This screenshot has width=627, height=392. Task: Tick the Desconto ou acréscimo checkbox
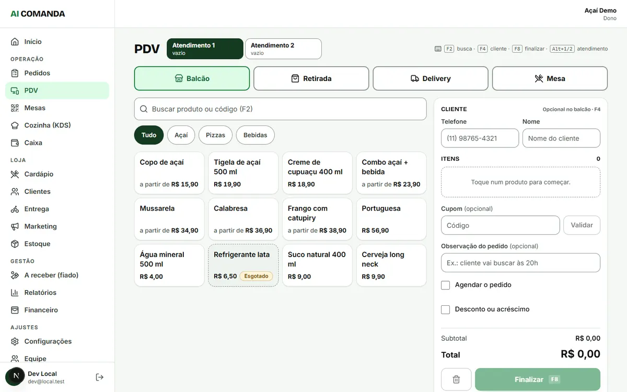click(446, 309)
